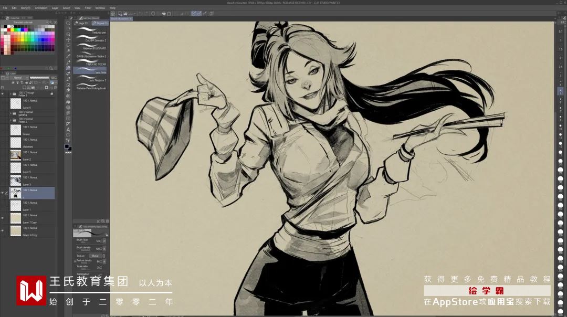Click the Brush density value stepper

click(x=101, y=249)
